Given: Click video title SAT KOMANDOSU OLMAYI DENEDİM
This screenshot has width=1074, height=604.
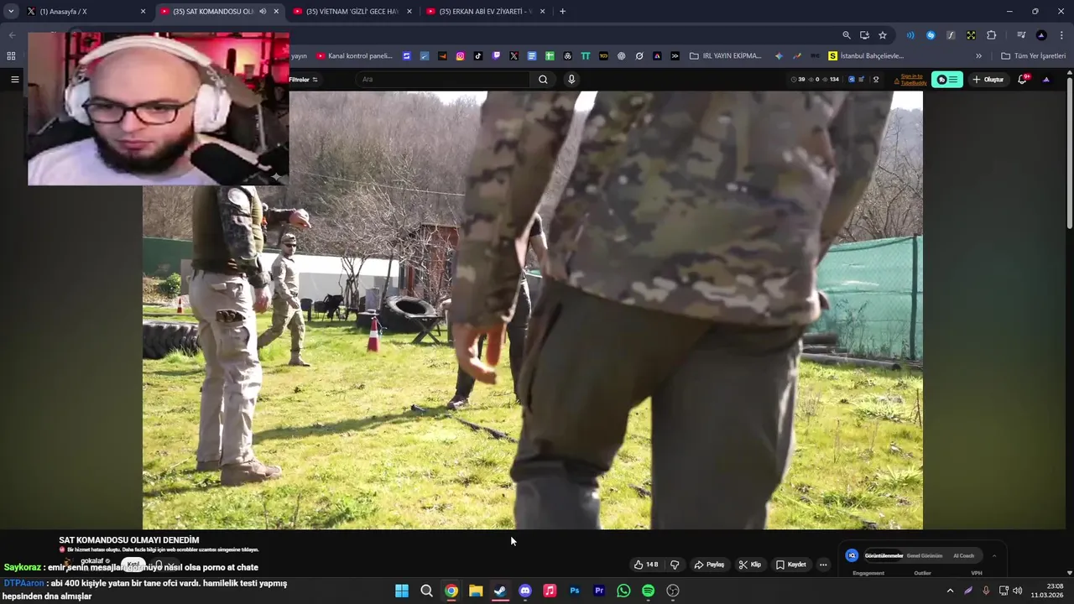Looking at the screenshot, I should tap(129, 540).
